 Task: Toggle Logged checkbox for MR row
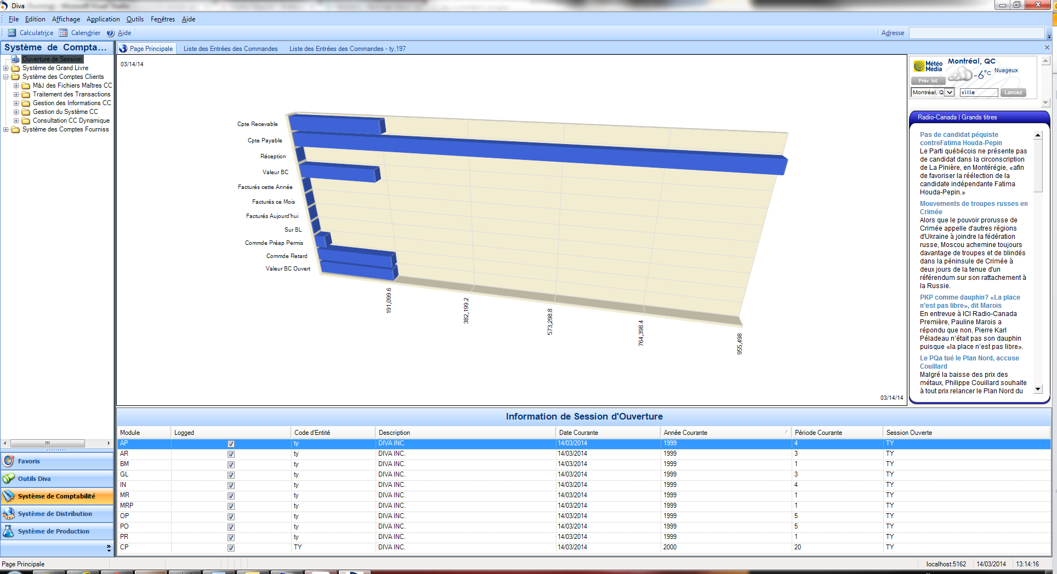pos(231,496)
